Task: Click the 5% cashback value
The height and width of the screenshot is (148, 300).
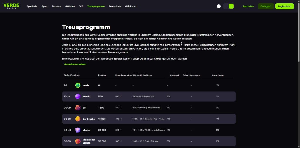Action: click(x=168, y=141)
